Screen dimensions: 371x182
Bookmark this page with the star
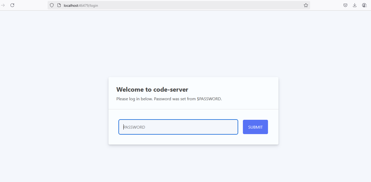click(306, 5)
